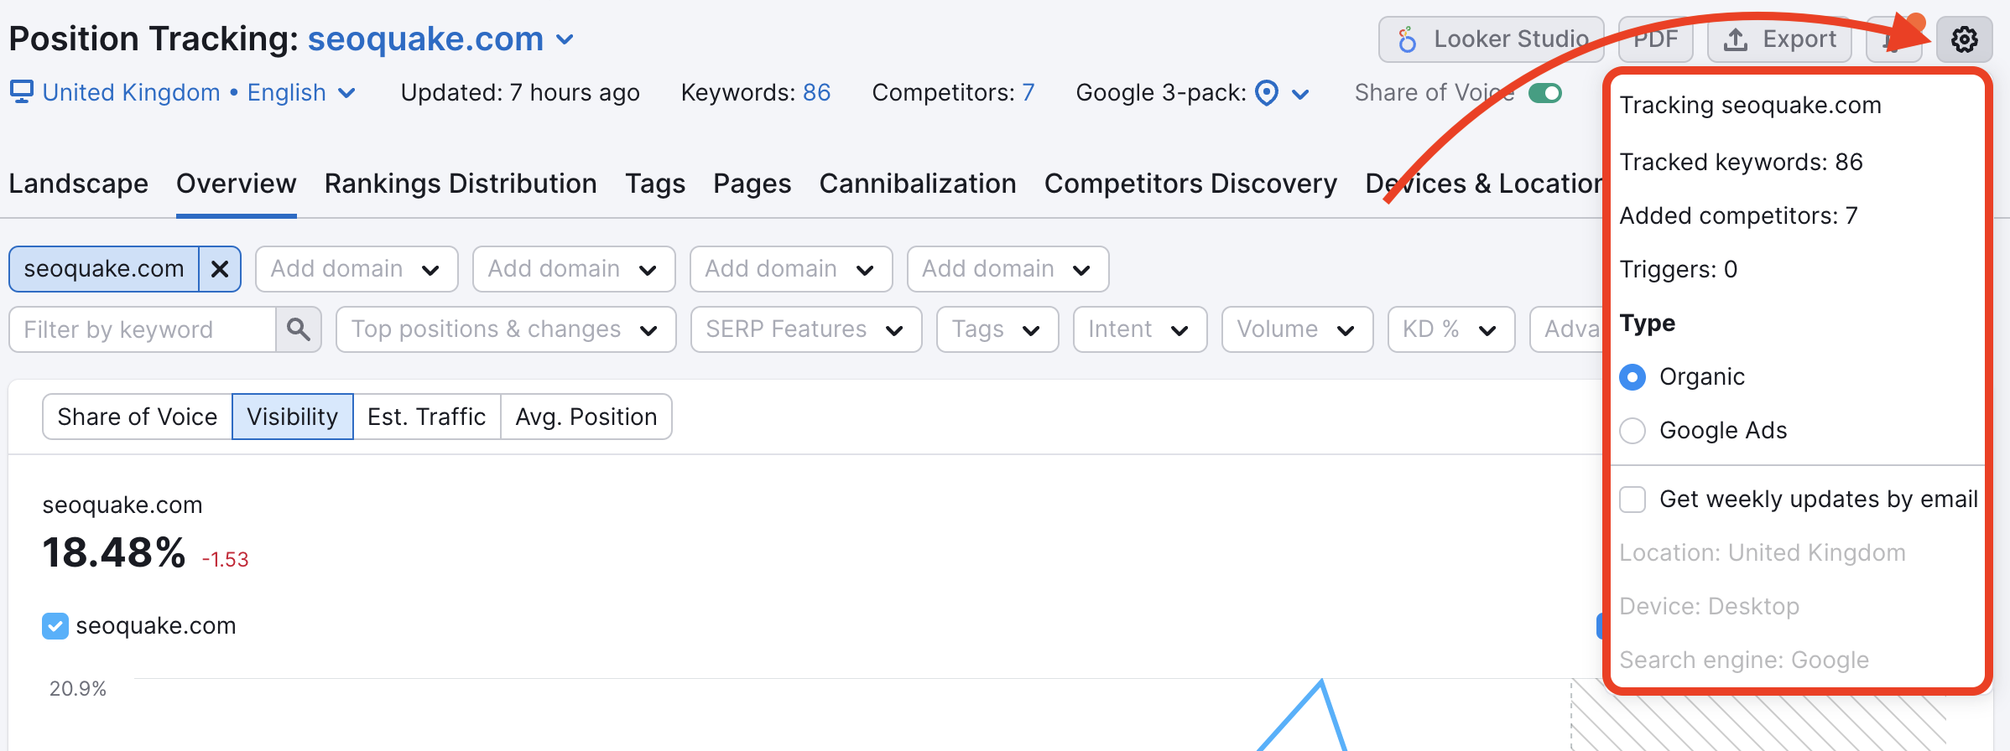Image resolution: width=2010 pixels, height=751 pixels.
Task: Enable weekly updates by email checkbox
Action: [1632, 500]
